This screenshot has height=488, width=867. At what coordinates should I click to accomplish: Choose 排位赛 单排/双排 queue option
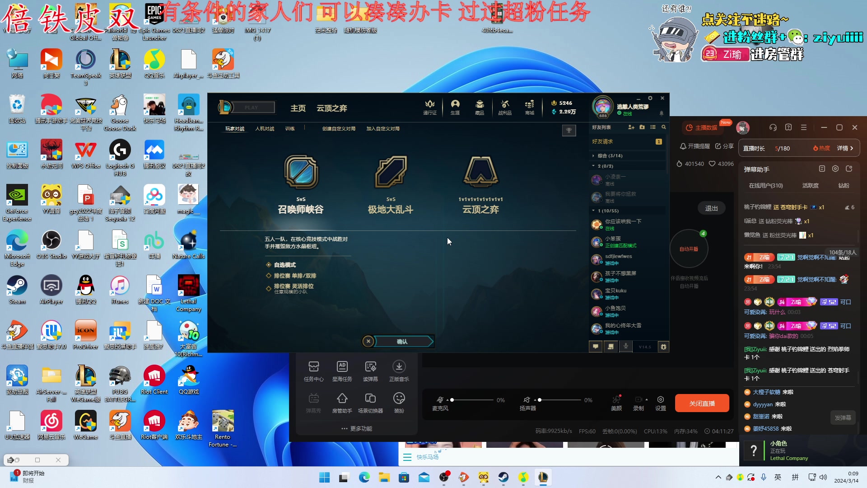point(291,276)
